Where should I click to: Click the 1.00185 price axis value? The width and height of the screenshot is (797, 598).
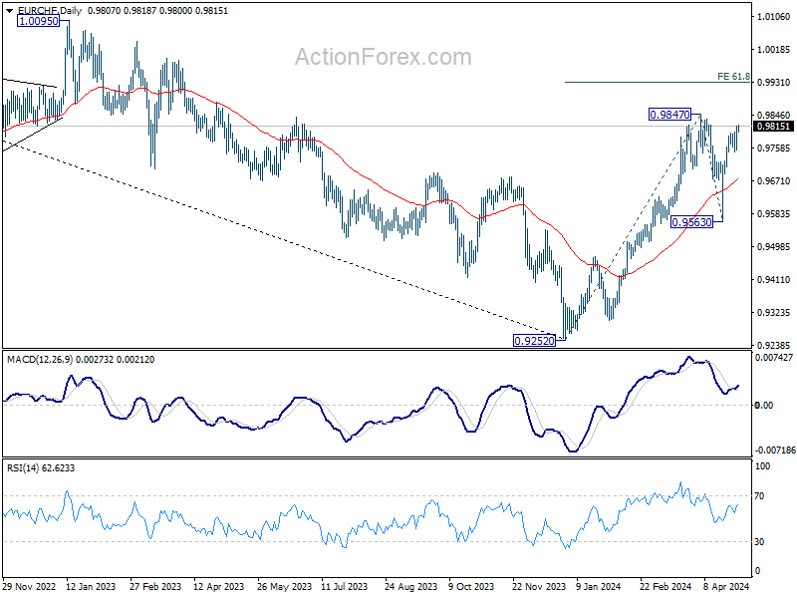pyautogui.click(x=774, y=49)
